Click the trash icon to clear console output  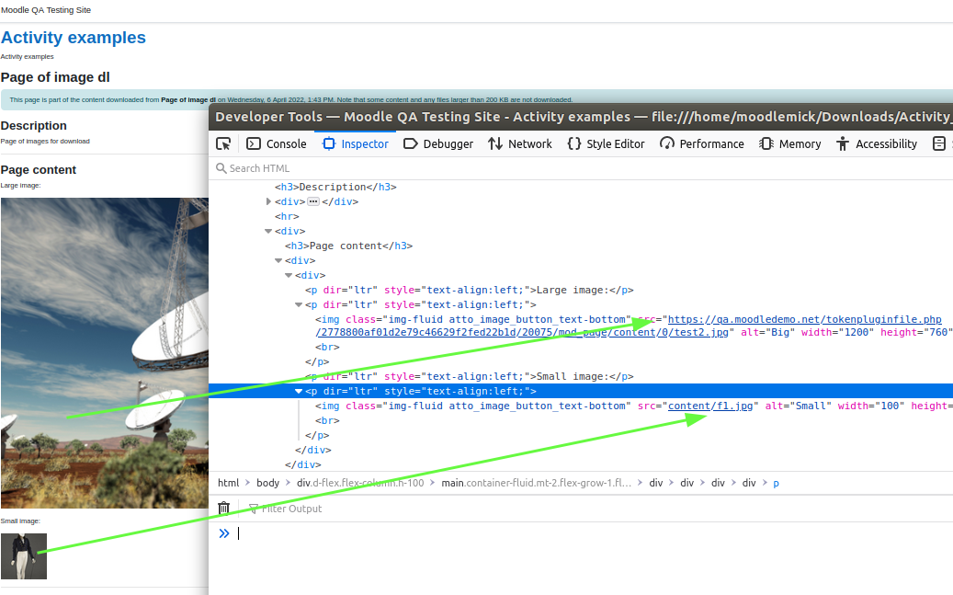[223, 508]
